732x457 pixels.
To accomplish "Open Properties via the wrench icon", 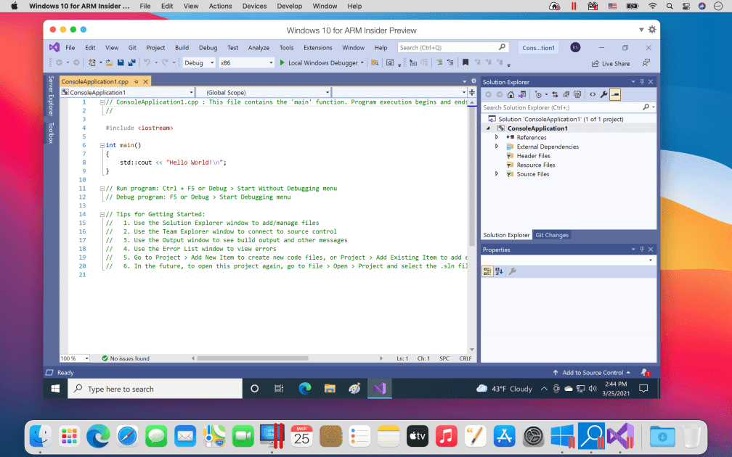I will [604, 94].
